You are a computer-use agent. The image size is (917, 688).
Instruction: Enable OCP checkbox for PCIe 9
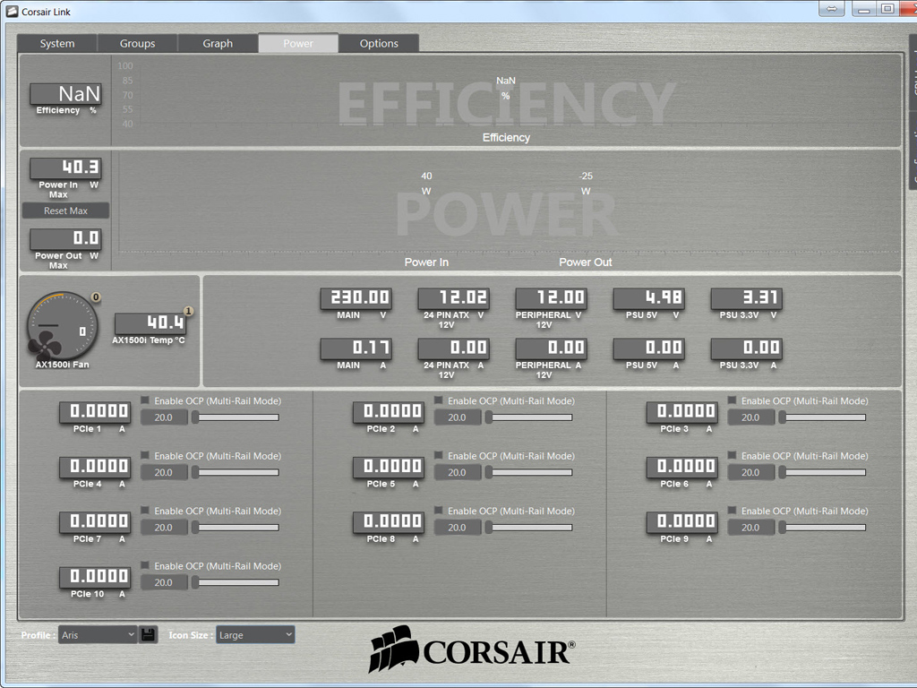(733, 510)
